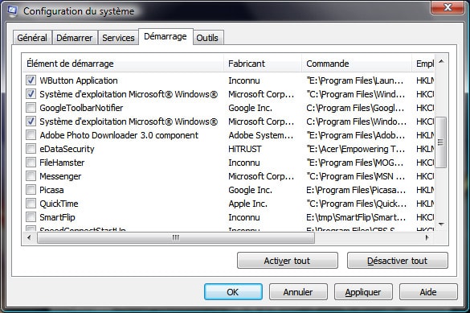
Task: Open the Démarrer tab
Action: (75, 38)
